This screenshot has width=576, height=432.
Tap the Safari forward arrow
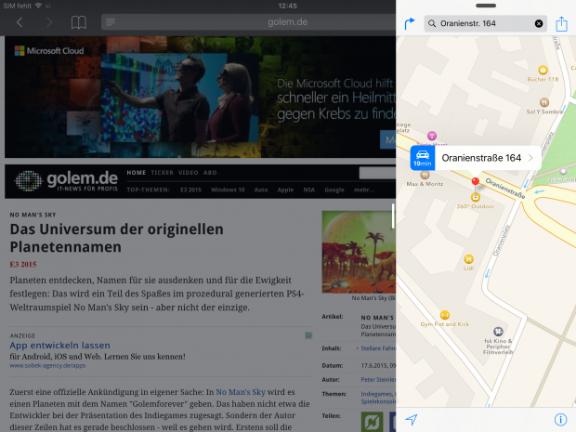(49, 22)
